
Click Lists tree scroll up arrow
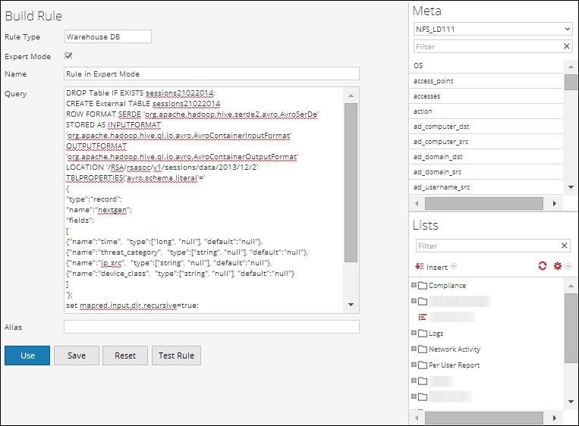tap(571, 286)
